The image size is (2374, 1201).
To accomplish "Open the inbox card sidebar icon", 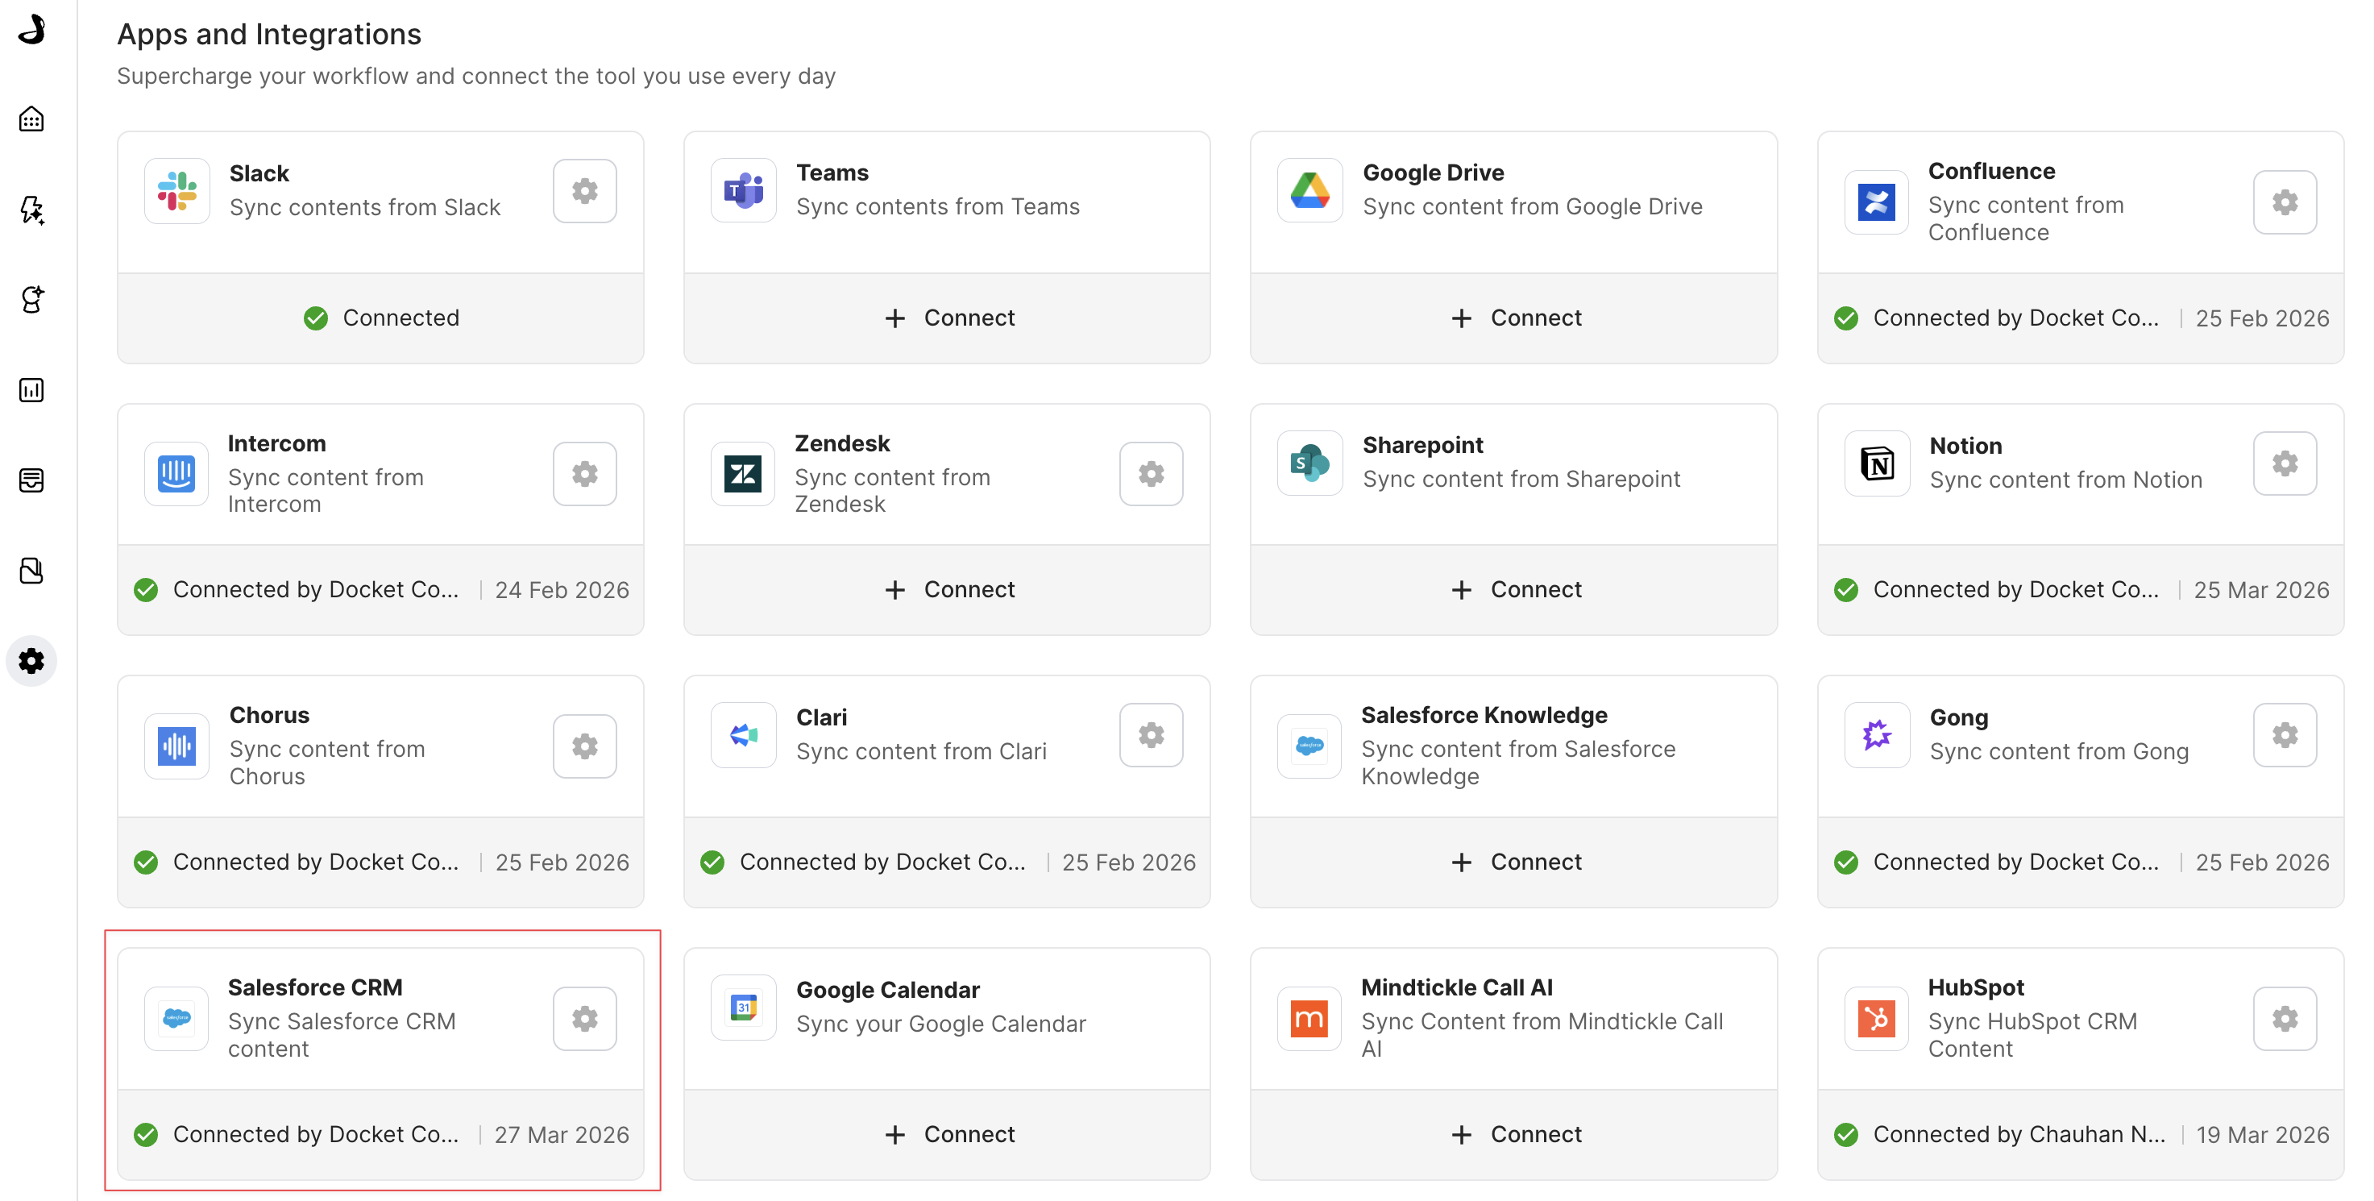I will pos(31,480).
